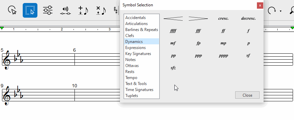Activate the rectangular selection tool

click(x=30, y=10)
